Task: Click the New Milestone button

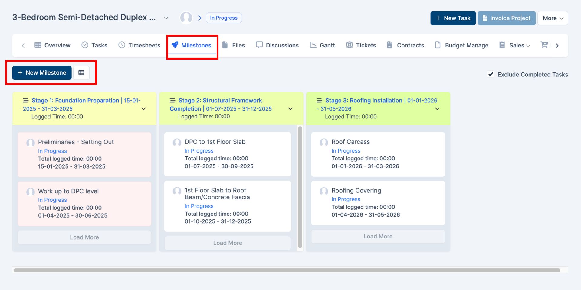Action: (x=42, y=73)
